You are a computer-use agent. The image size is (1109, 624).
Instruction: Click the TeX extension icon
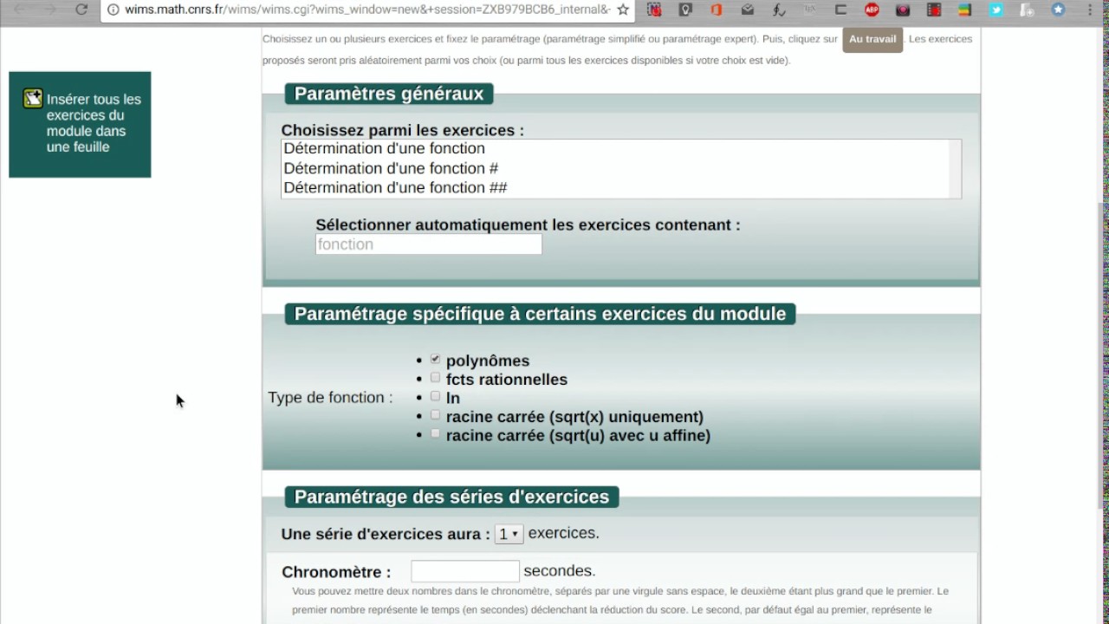pyautogui.click(x=809, y=10)
